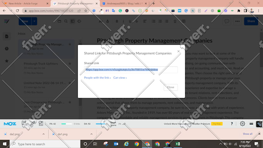
Task: Open a new browser tab
Action: (x=154, y=3)
